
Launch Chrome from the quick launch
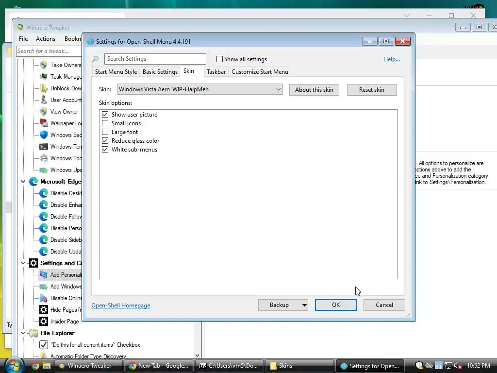coord(35,366)
